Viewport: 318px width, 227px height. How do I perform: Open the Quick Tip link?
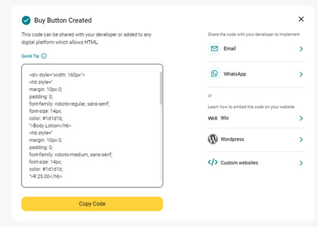coord(30,56)
